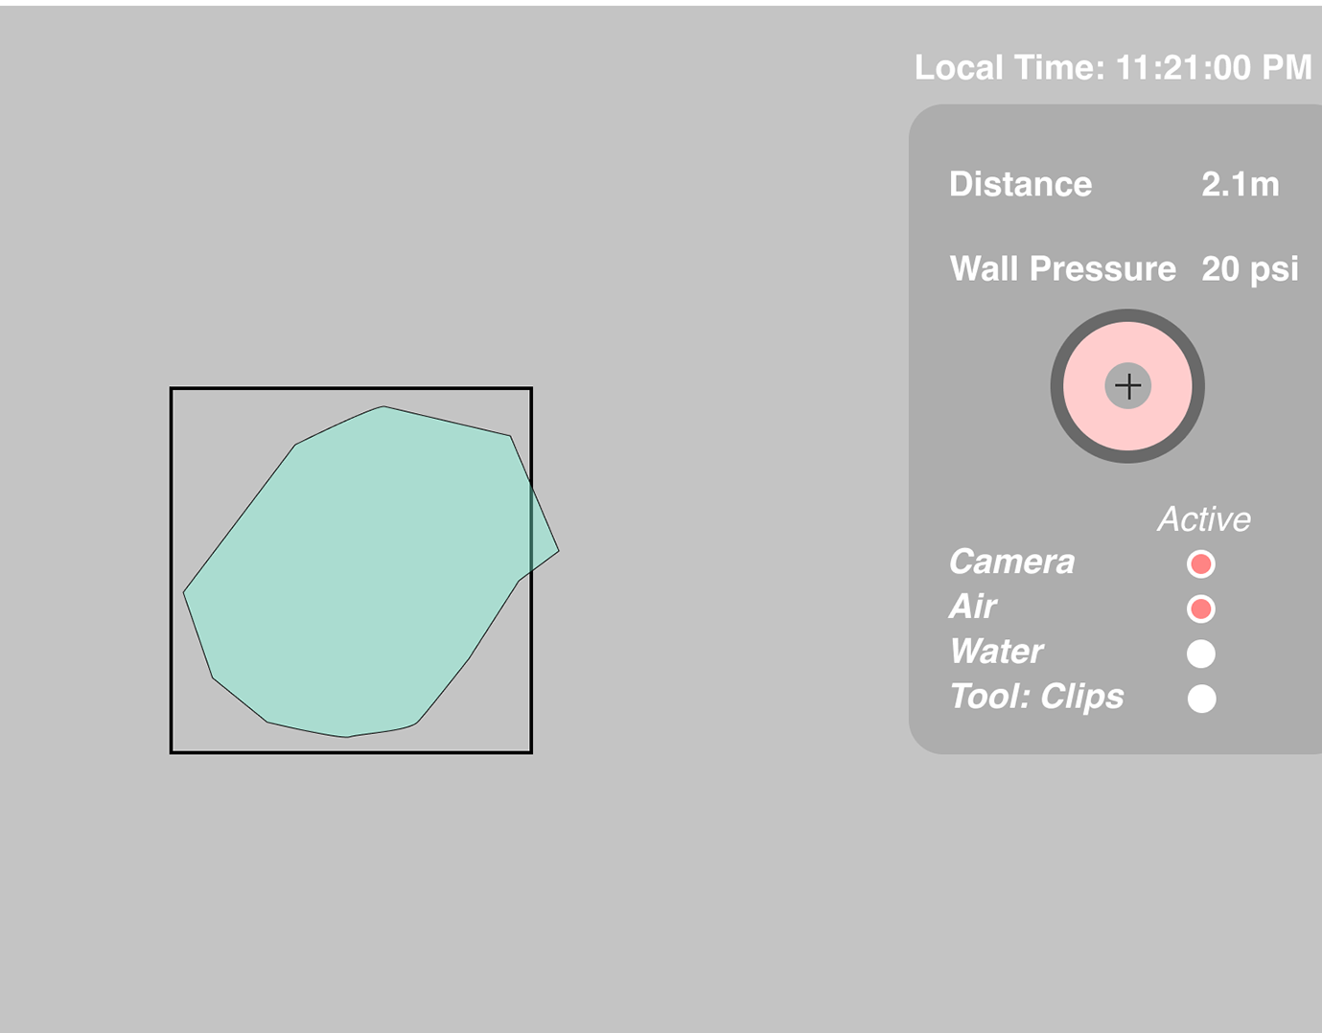Click the Distance label
Screen dimensions: 1322x1033
pyautogui.click(x=1020, y=184)
